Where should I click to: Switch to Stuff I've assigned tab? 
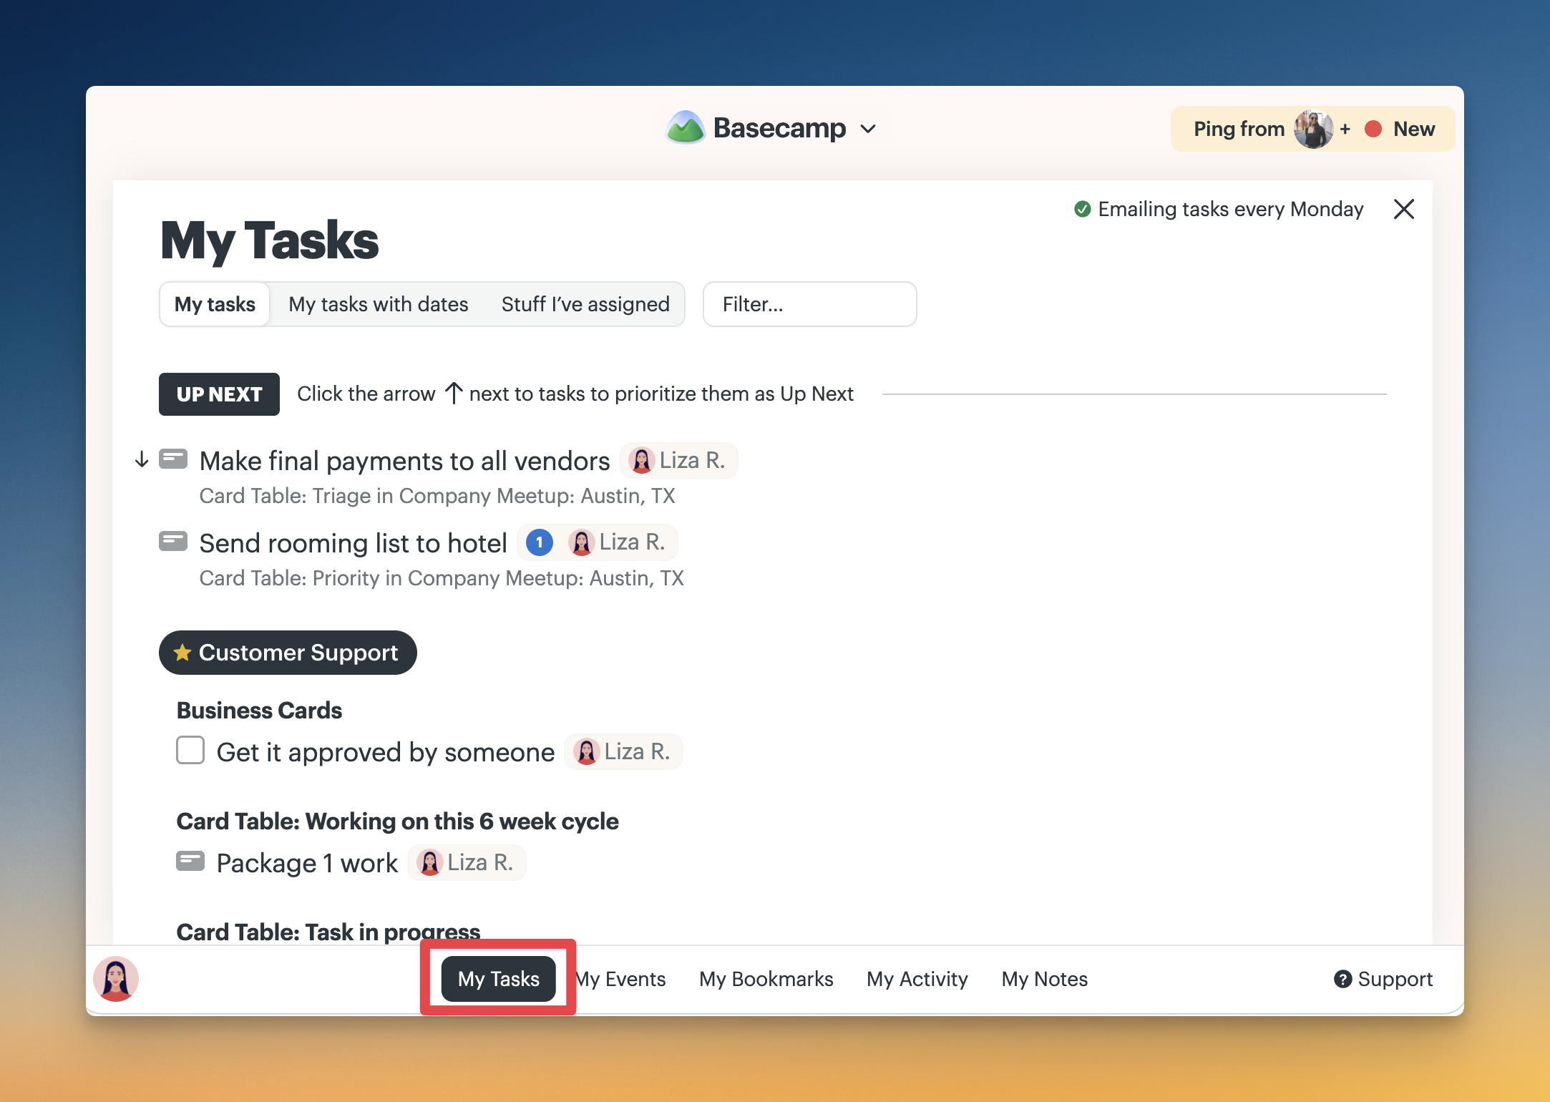point(585,304)
